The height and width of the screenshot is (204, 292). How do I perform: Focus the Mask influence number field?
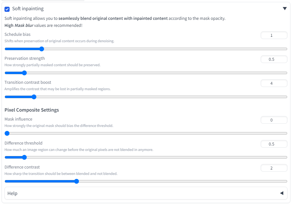[274, 120]
